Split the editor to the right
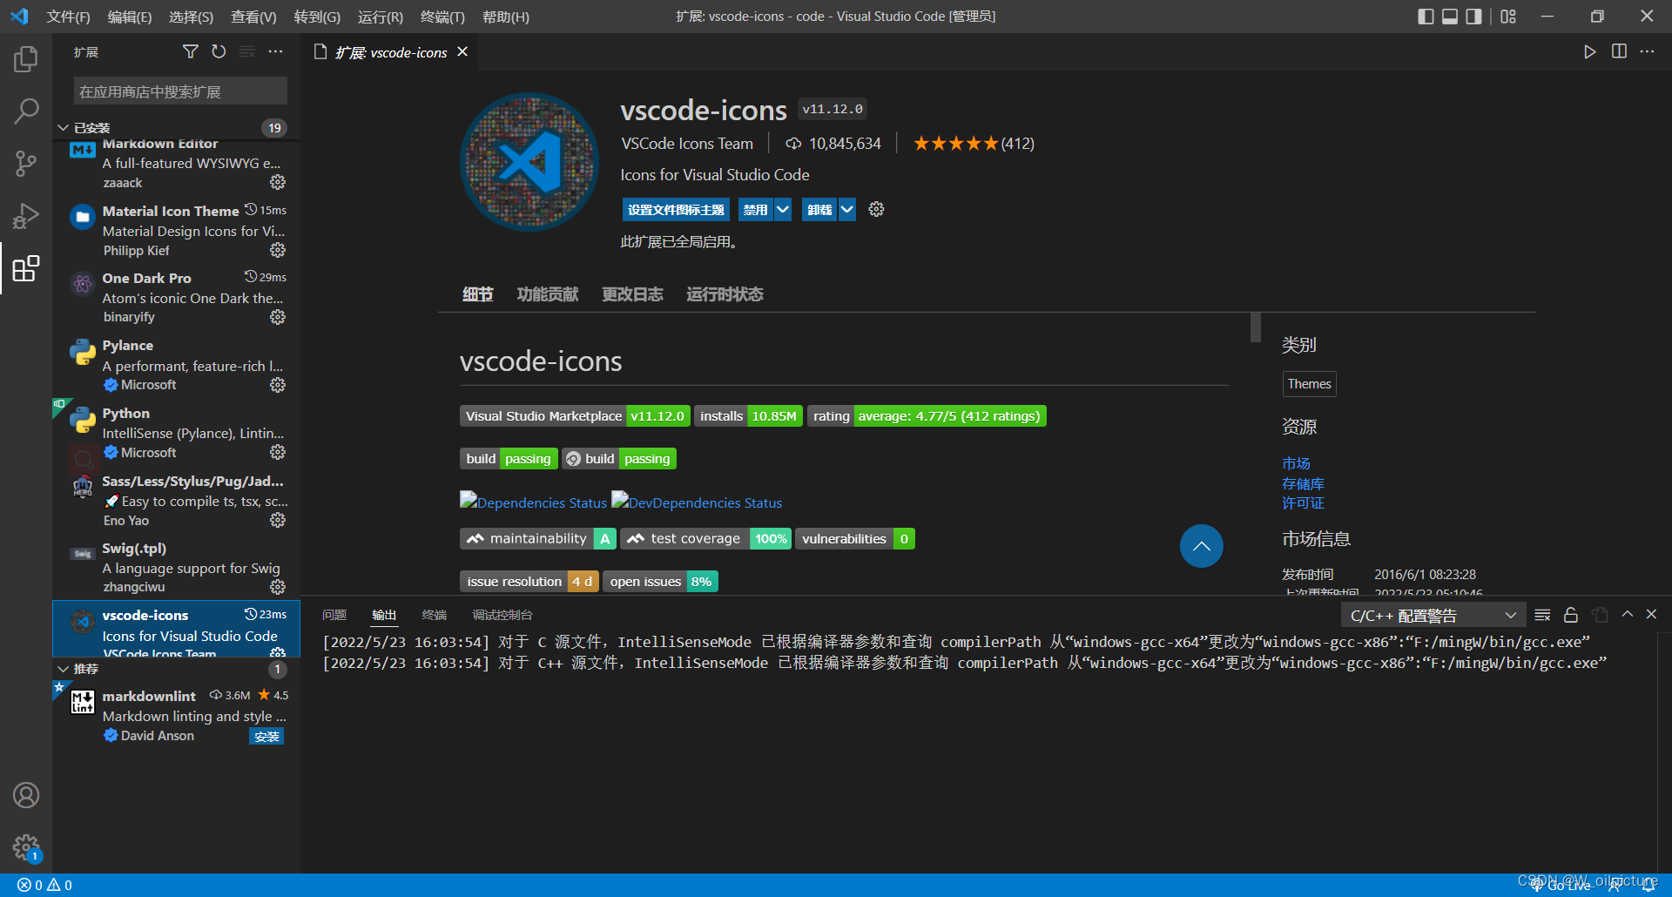The height and width of the screenshot is (897, 1672). click(x=1619, y=52)
